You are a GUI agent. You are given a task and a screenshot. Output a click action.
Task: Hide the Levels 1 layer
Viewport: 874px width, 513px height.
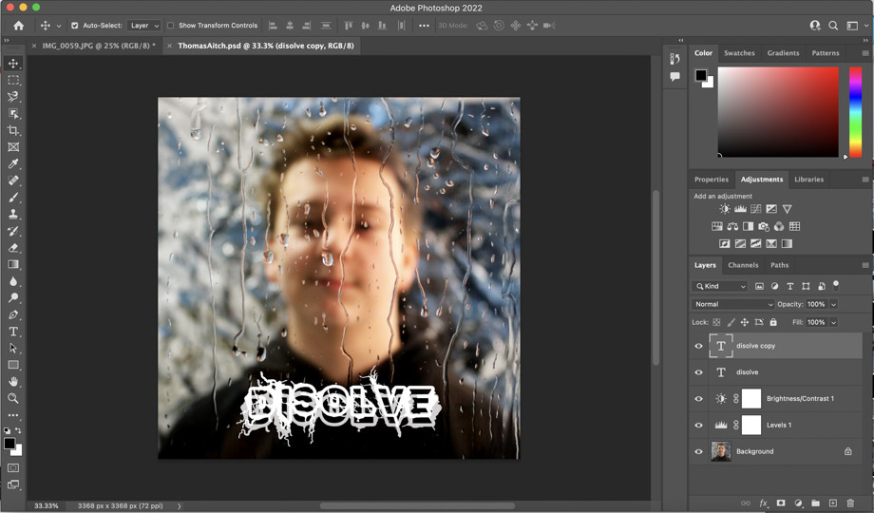(699, 426)
